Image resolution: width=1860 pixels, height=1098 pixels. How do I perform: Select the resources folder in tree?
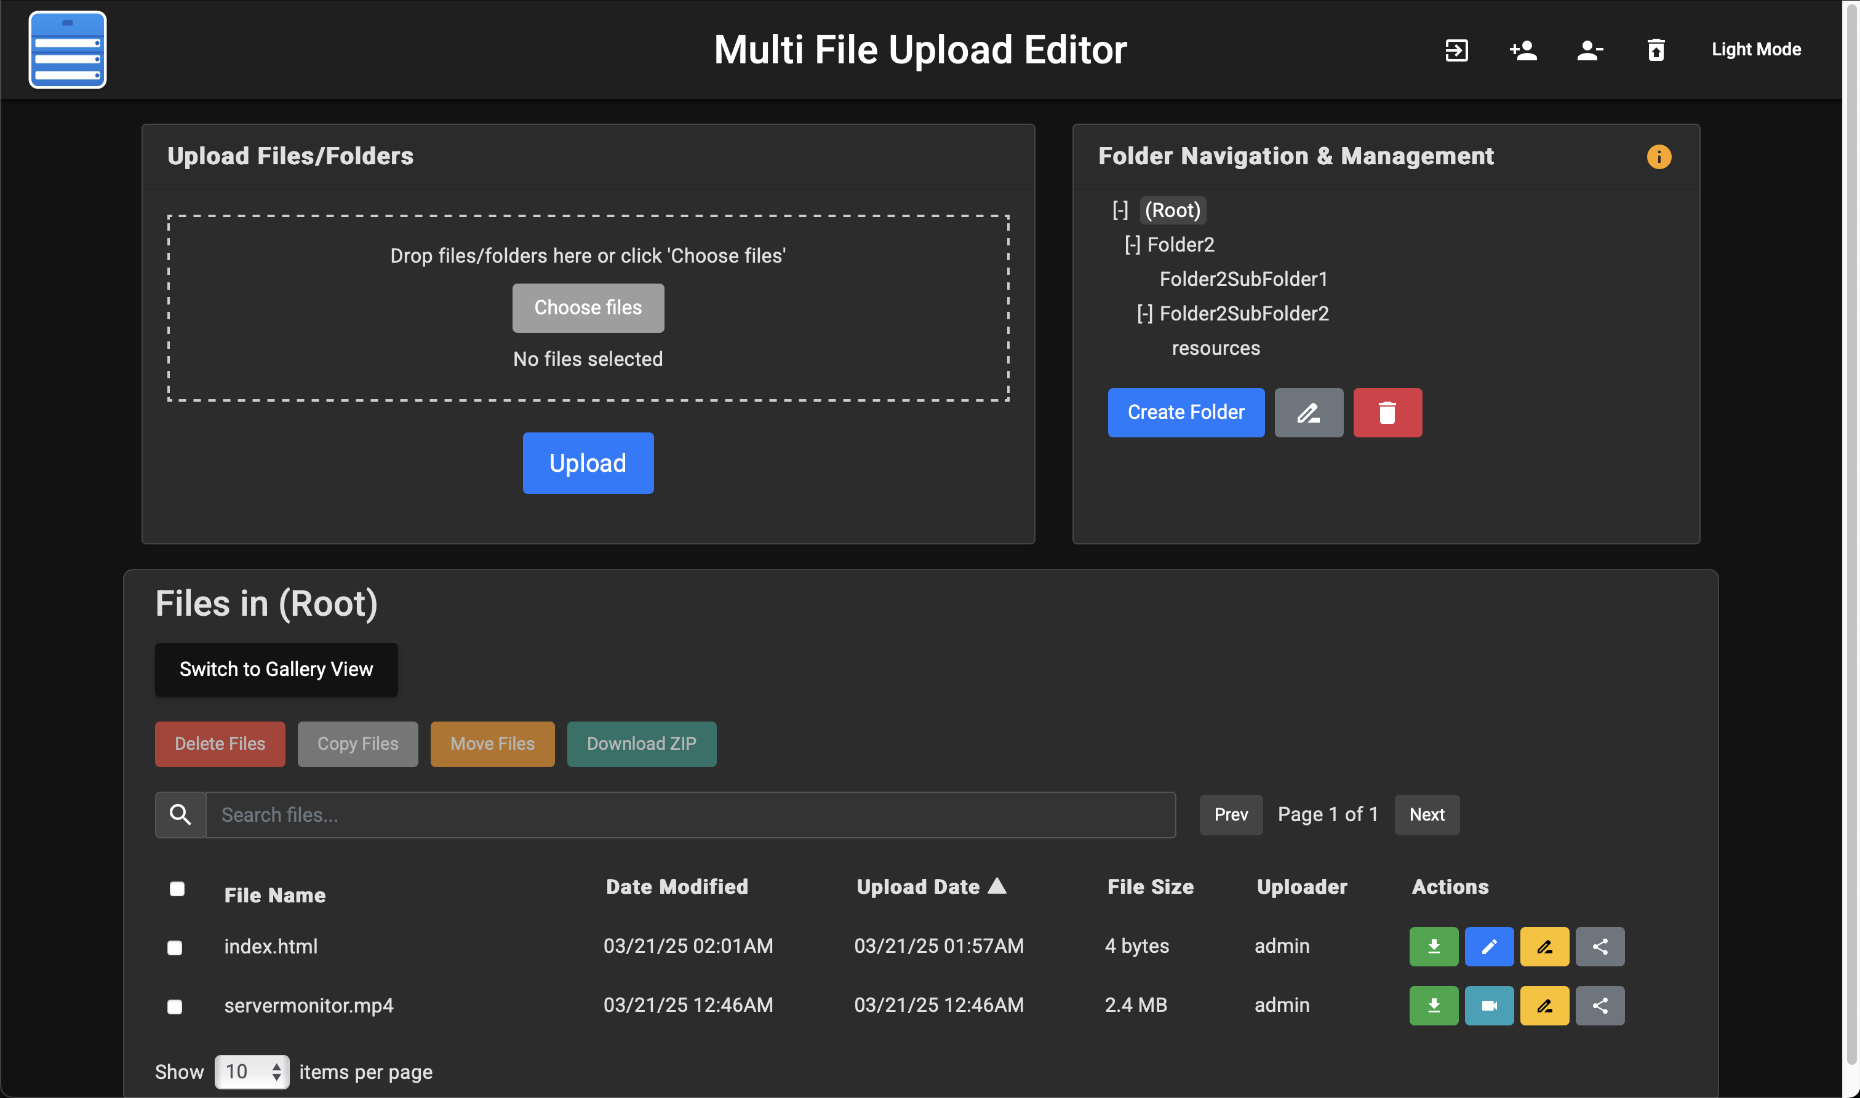click(1216, 349)
